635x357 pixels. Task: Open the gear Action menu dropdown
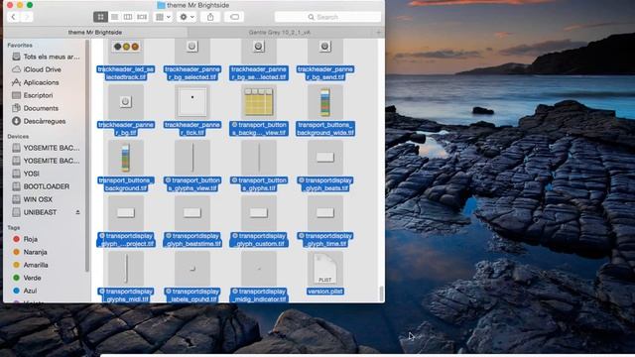coord(187,17)
